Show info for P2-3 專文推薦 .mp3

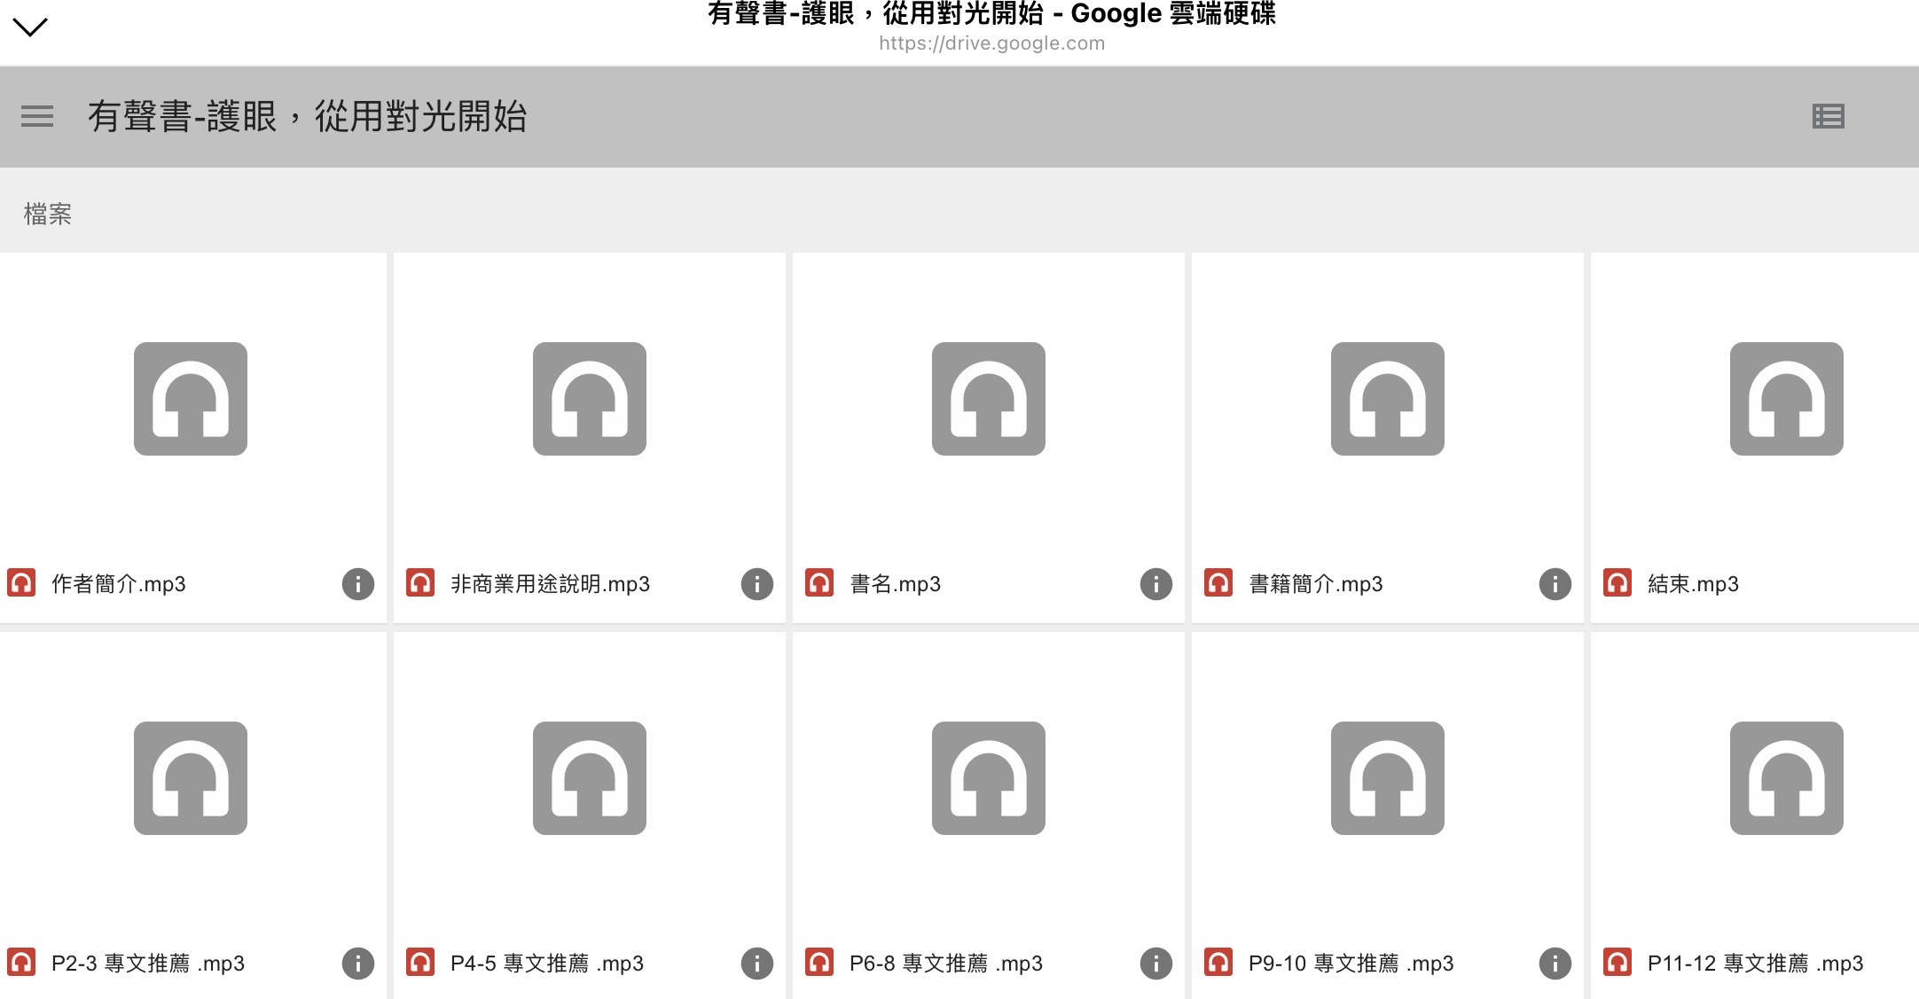[x=357, y=964]
